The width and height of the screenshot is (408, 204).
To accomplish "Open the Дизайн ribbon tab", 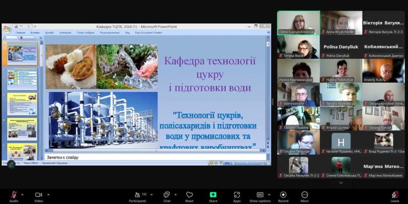I will pyautogui.click(x=49, y=33).
